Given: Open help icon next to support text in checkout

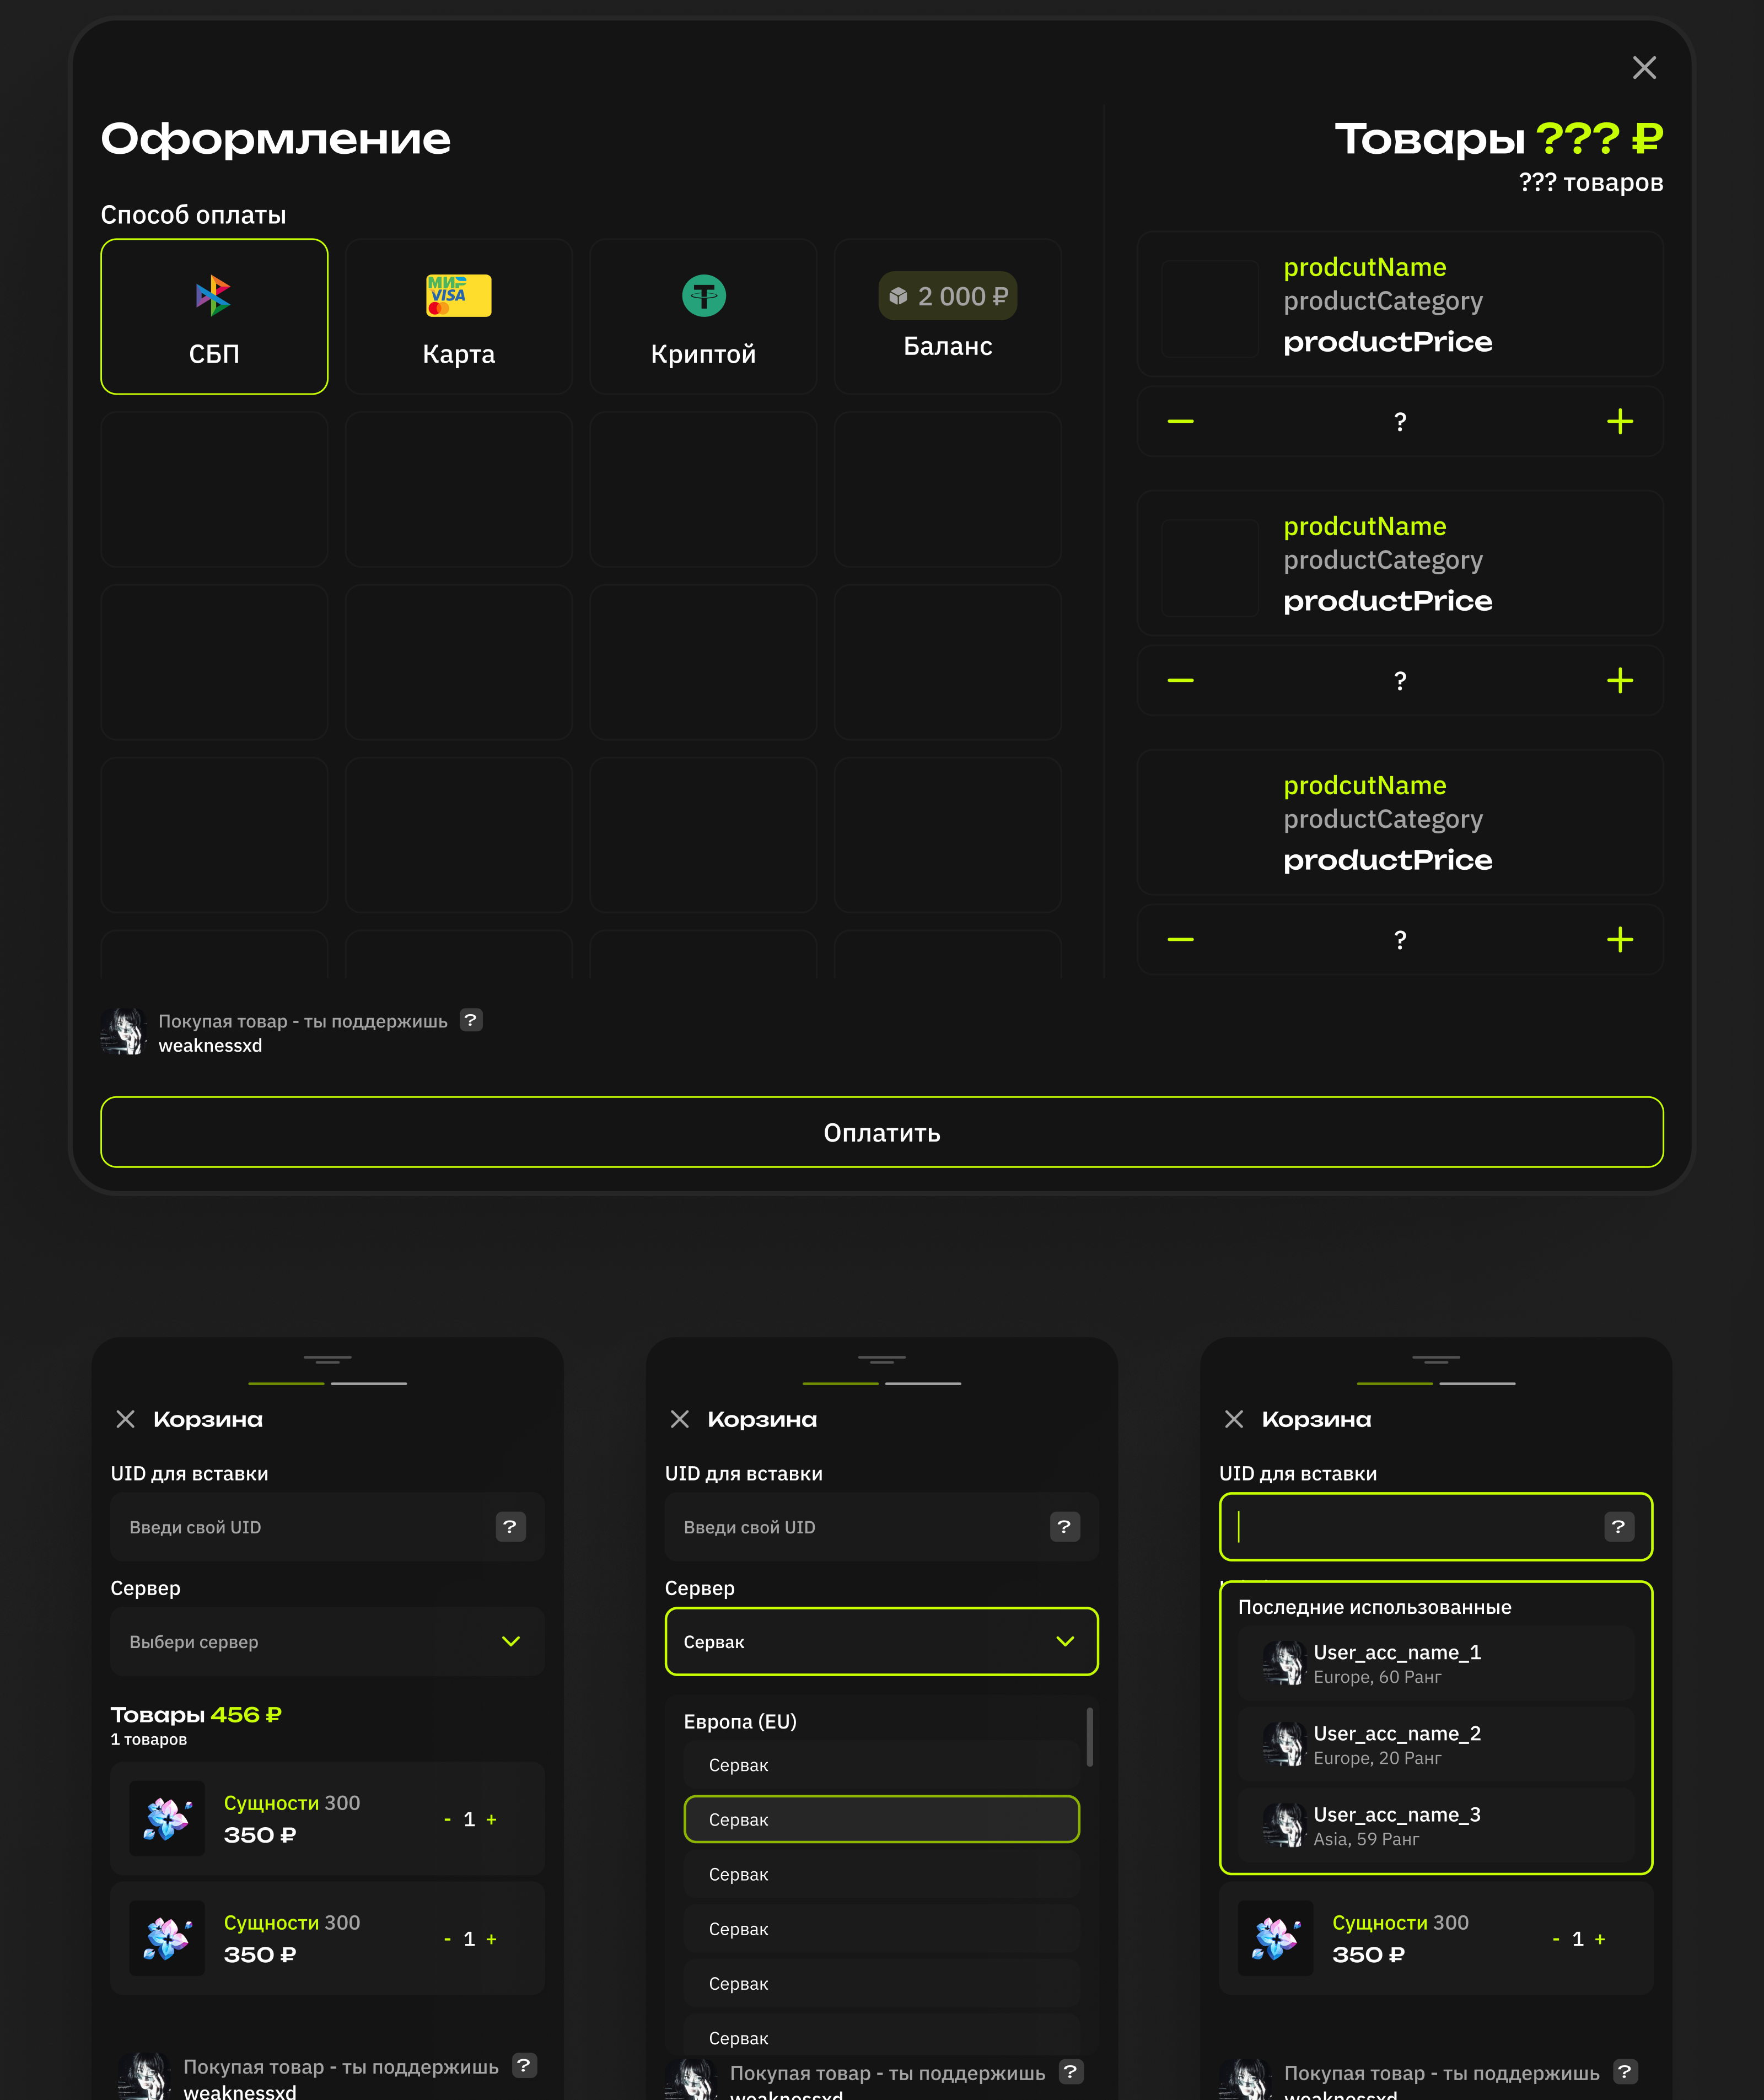Looking at the screenshot, I should 471,1020.
